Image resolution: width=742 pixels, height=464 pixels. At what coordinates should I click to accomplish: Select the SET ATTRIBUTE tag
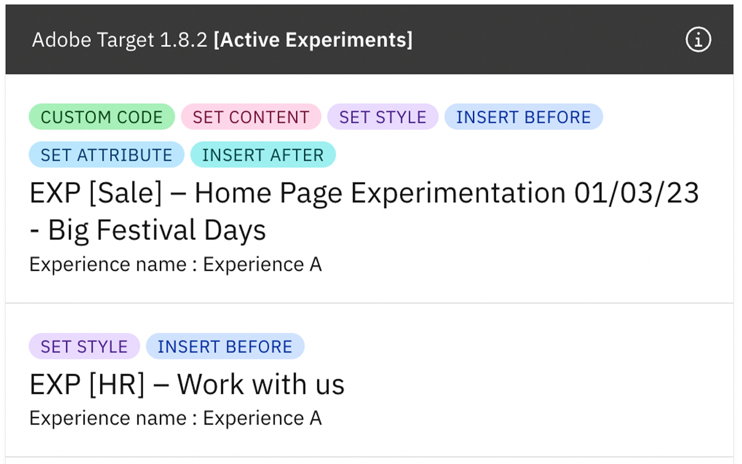click(x=107, y=155)
